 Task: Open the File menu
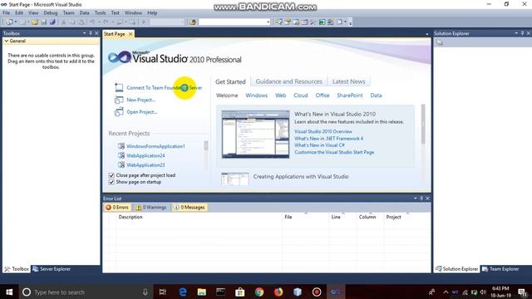click(x=6, y=13)
